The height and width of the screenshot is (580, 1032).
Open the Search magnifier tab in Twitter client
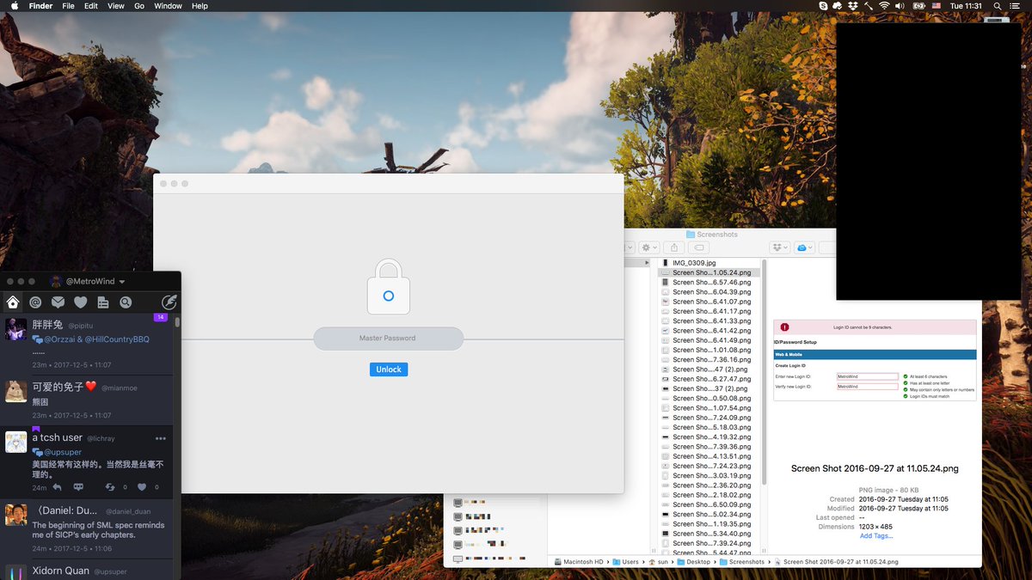point(126,302)
